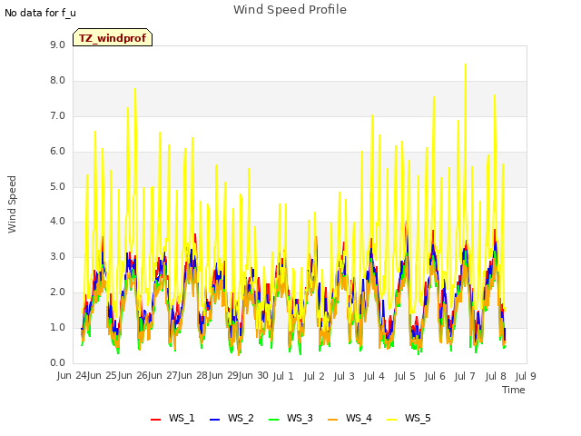
Task: Click the Jul 1 x-axis date label
Action: pos(283,376)
